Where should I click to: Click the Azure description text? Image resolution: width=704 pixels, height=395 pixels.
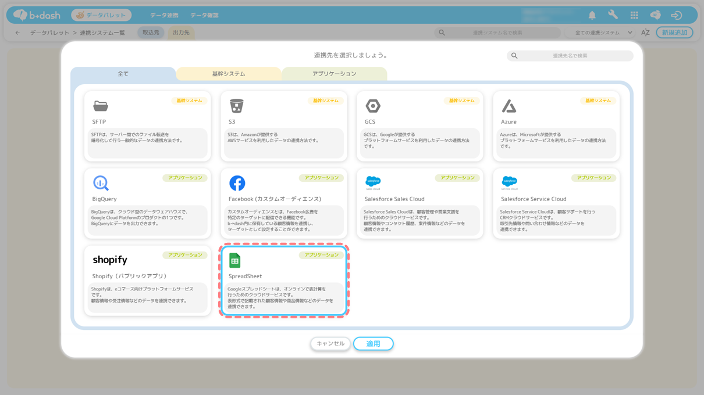[x=553, y=140]
